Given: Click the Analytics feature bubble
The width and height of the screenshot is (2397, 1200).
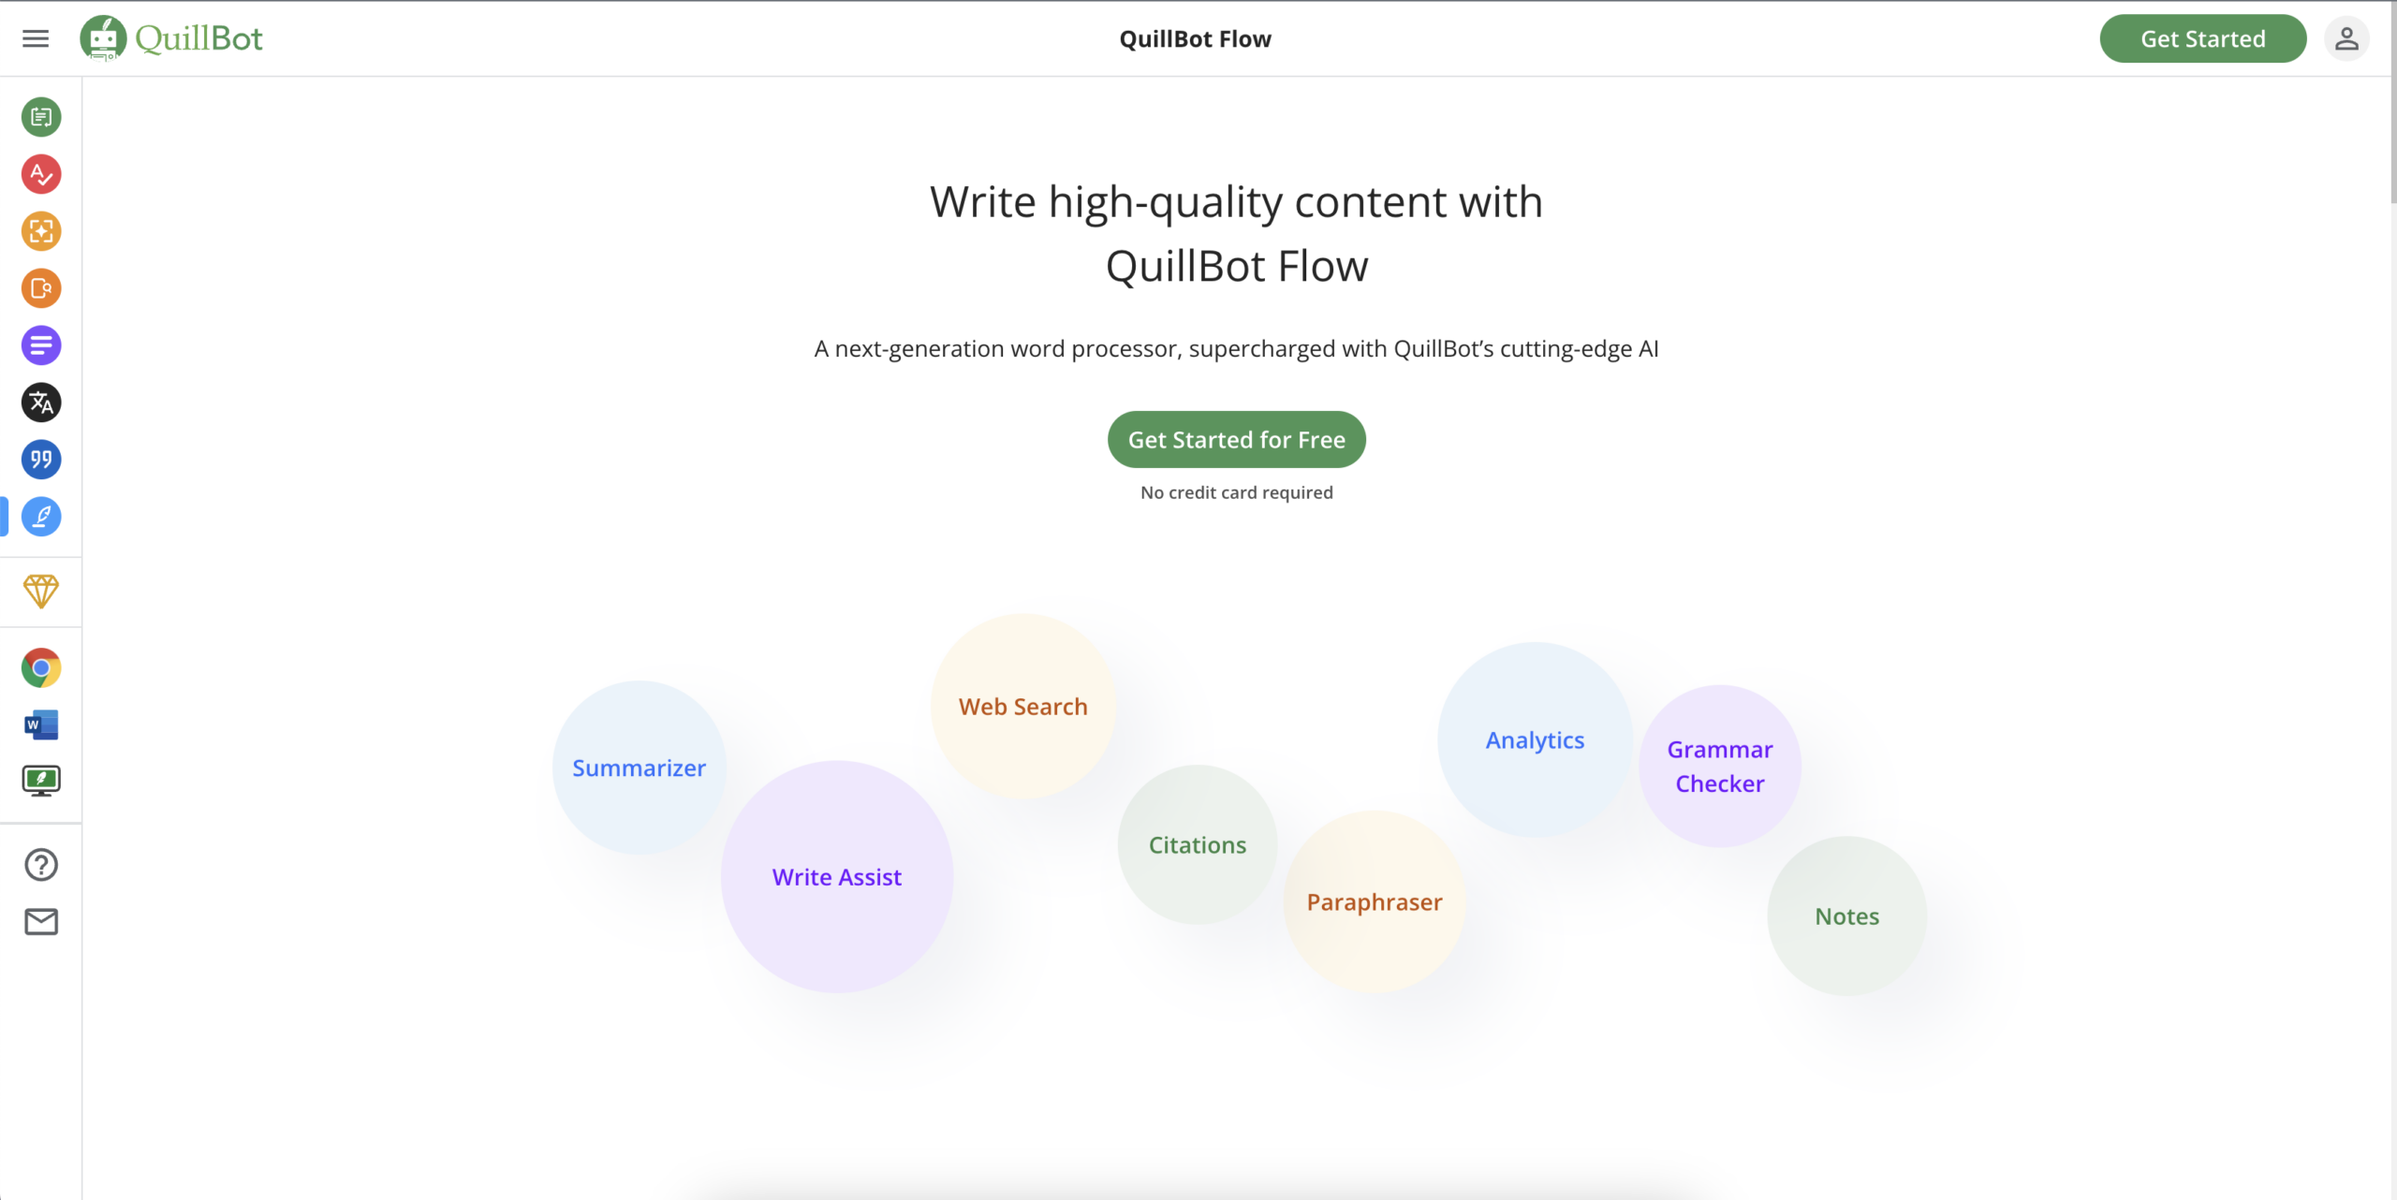Looking at the screenshot, I should point(1534,739).
